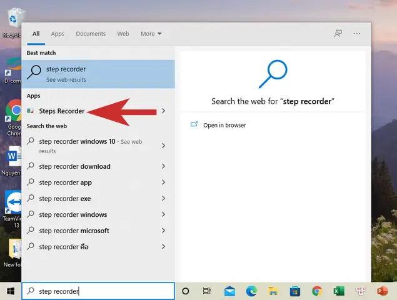Select 'step recorder คือ' suggestion
Screen dimensions: 397x300
coord(98,247)
